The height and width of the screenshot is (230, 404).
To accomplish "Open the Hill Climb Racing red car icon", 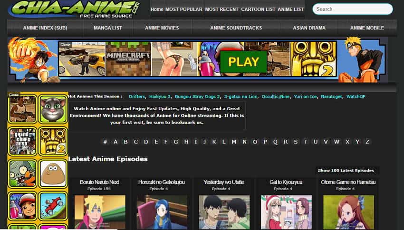I will [x=53, y=205].
